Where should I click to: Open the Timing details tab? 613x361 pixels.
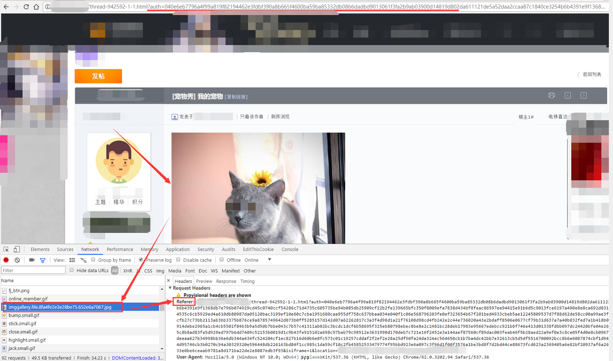click(x=247, y=281)
